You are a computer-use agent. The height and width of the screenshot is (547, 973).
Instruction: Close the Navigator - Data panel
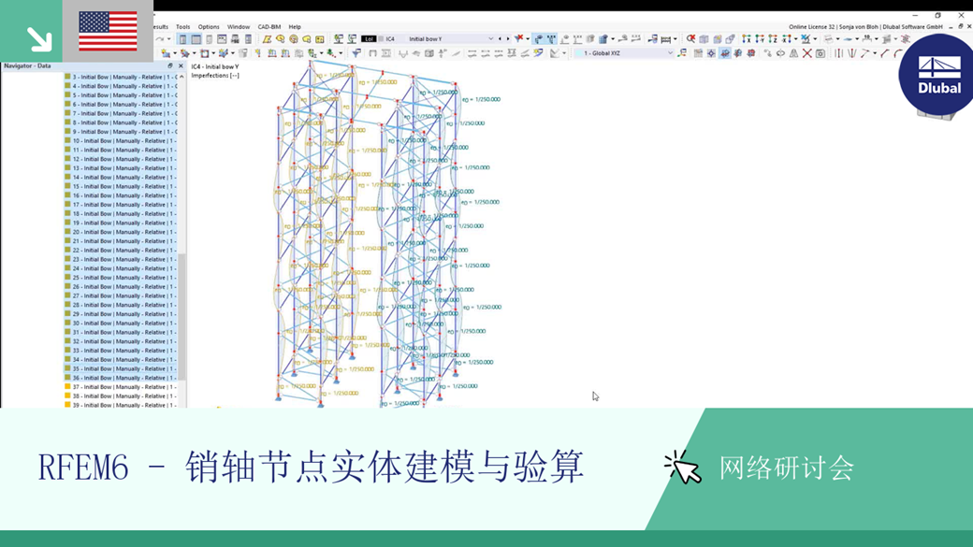click(x=181, y=65)
